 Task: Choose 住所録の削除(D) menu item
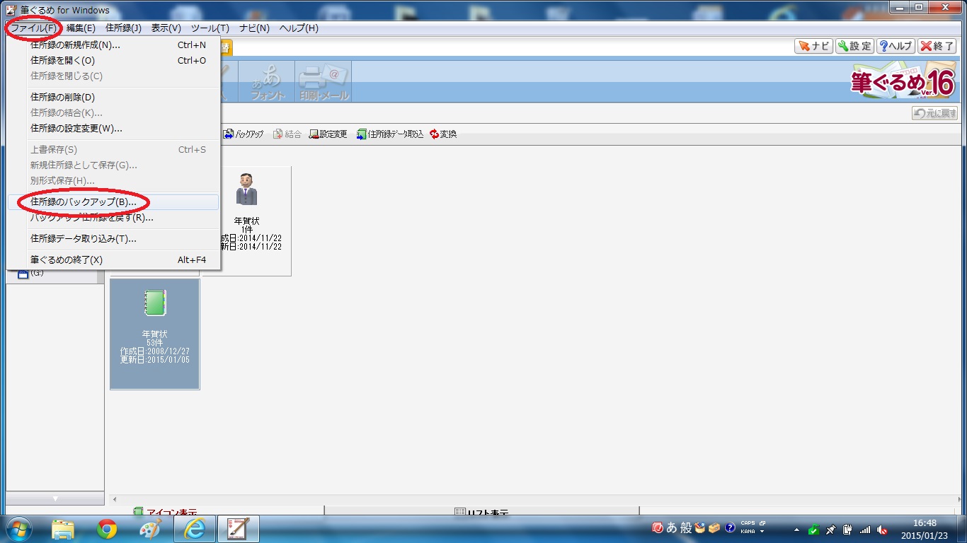[x=114, y=98]
